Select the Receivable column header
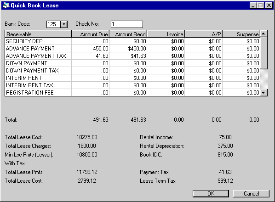The height and width of the screenshot is (202, 275). click(x=38, y=34)
